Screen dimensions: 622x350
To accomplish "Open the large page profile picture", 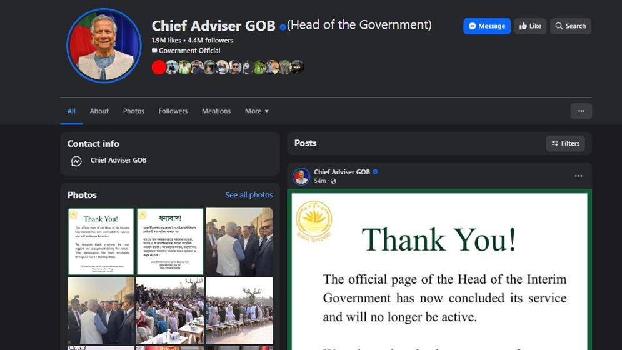I will coord(104,46).
